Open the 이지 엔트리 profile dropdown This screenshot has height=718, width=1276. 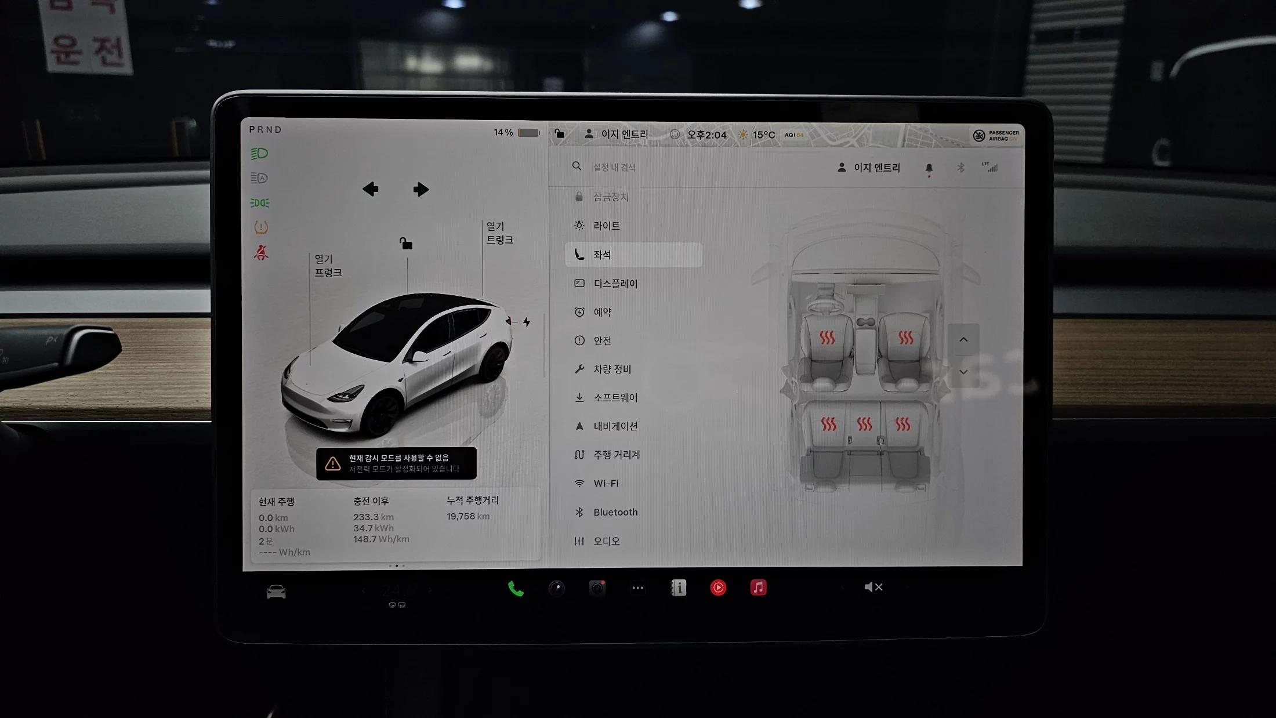click(x=869, y=168)
